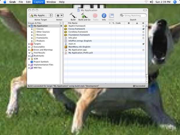Click the Cocoa.framework toolbox icon
The height and width of the screenshot is (135, 180).
66,29
